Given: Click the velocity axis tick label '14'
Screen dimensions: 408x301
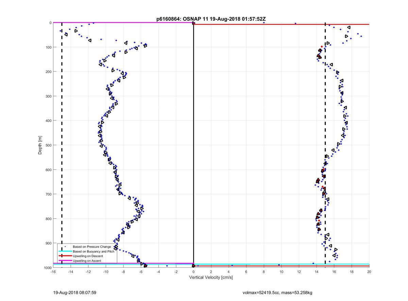Looking at the screenshot, I should (317, 272).
